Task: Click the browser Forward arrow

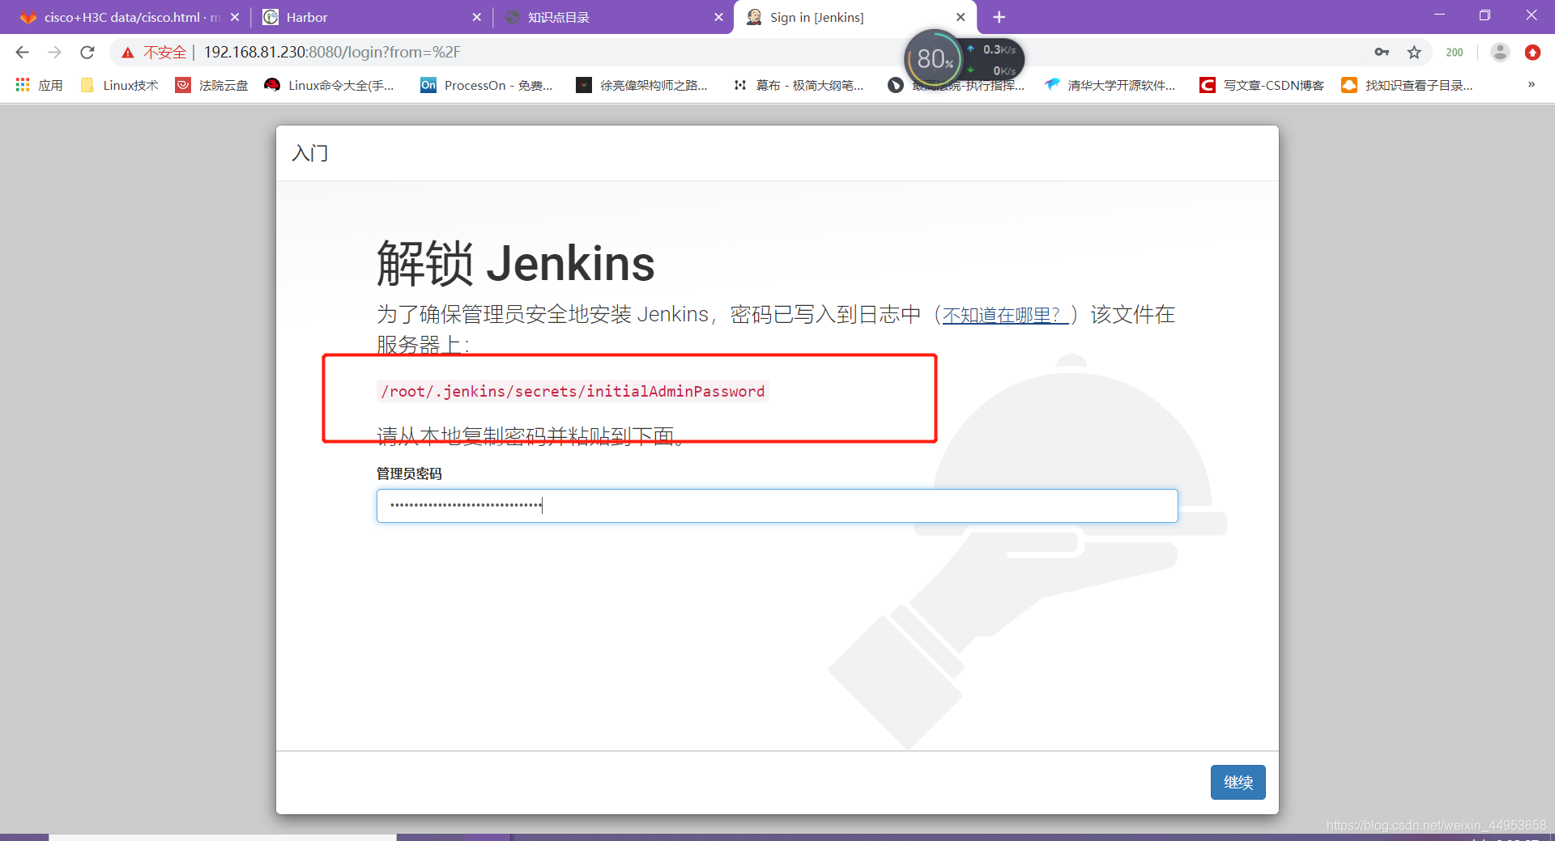Action: coord(54,53)
